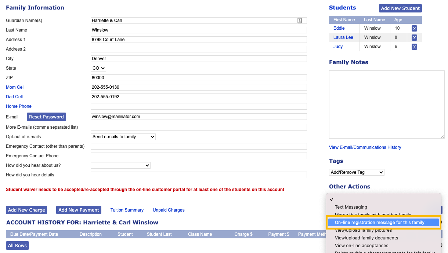Open the Add/Remove Tag dropdown
The width and height of the screenshot is (448, 253).
pyautogui.click(x=356, y=172)
